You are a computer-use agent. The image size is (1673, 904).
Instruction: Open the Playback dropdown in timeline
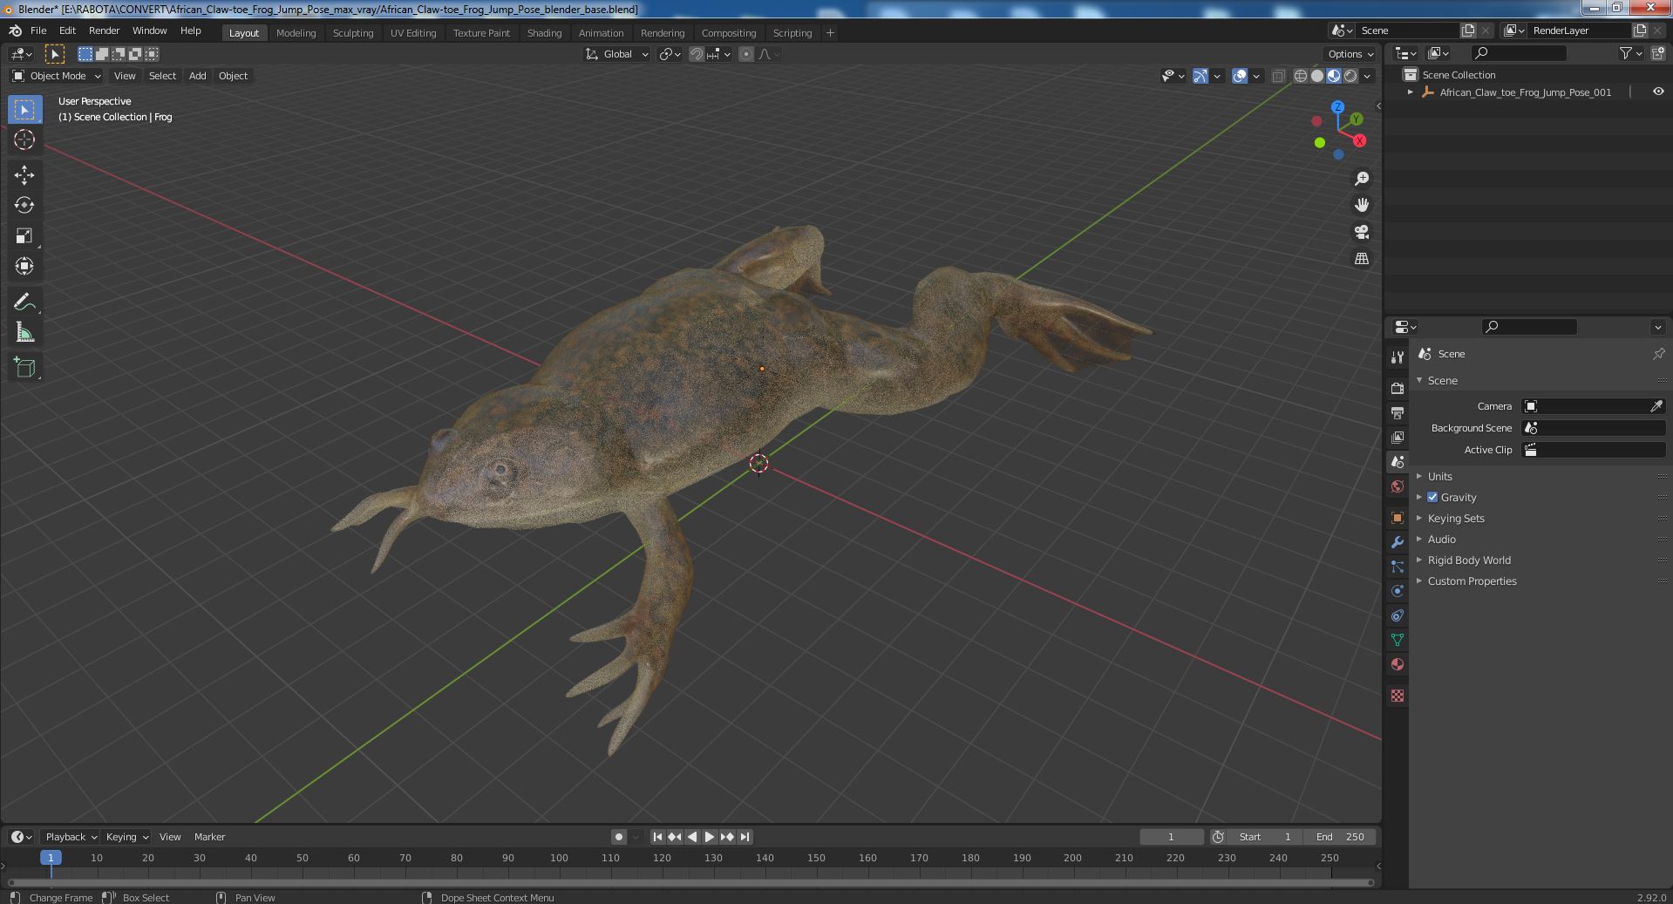71,837
